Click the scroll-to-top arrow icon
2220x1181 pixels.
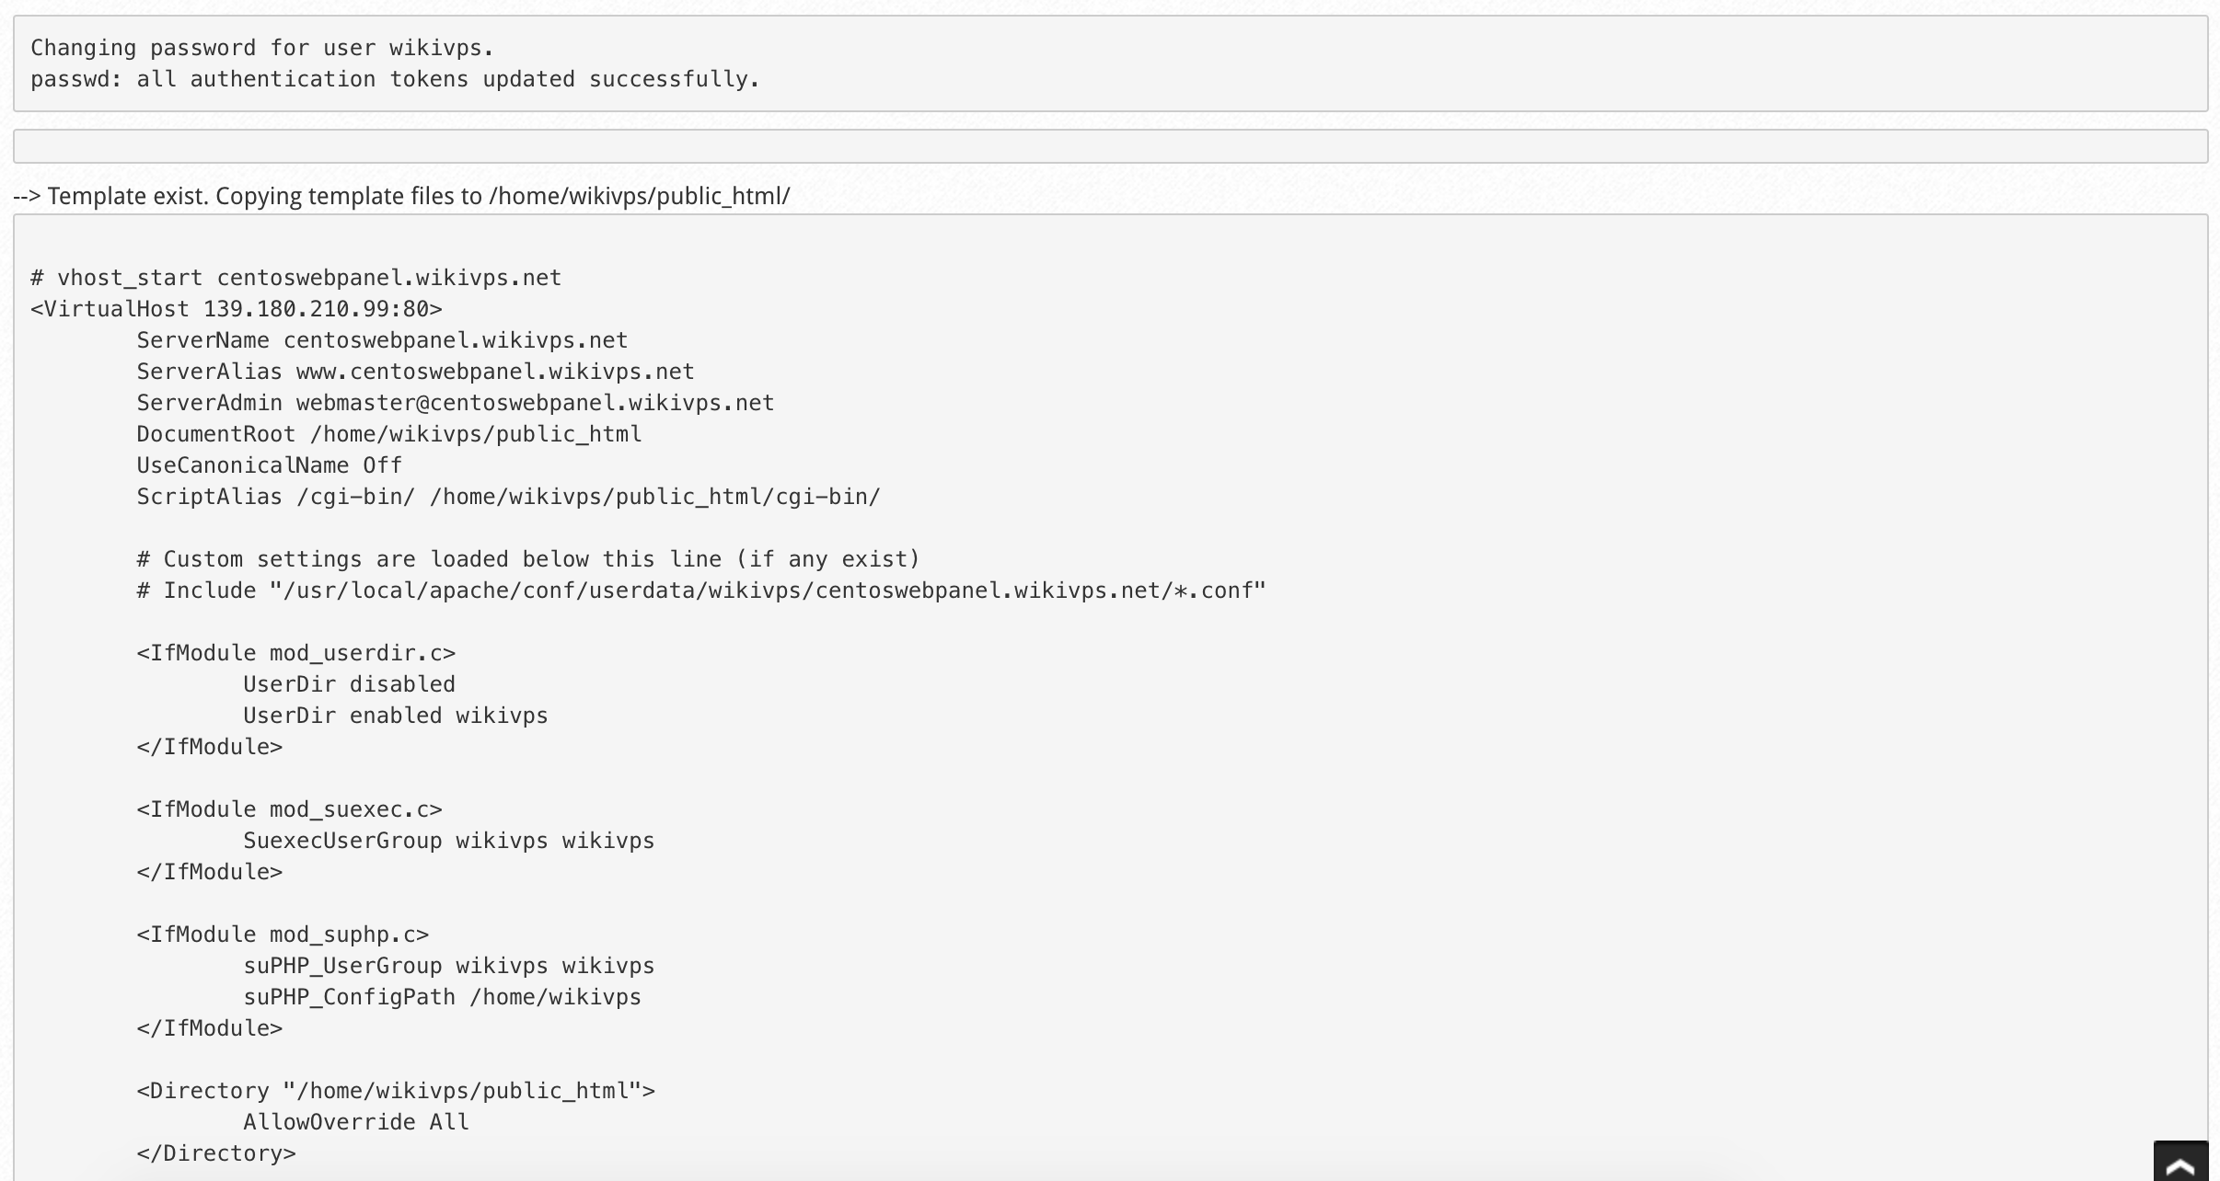click(2180, 1162)
